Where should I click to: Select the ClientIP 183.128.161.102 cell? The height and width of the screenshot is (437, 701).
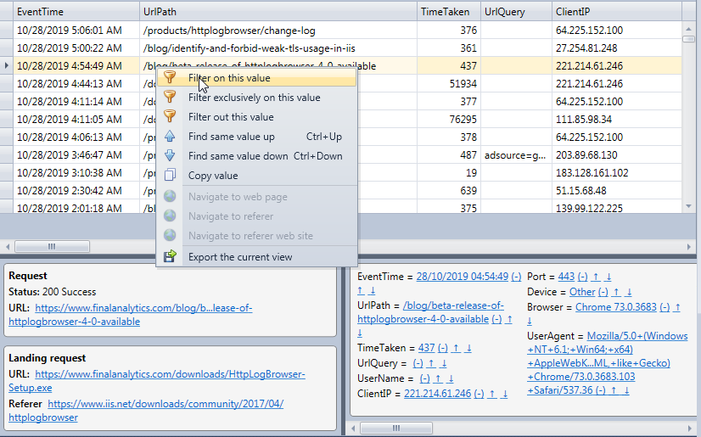[617, 173]
